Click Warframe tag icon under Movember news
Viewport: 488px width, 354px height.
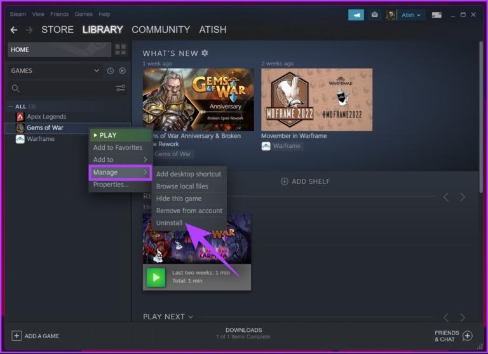click(x=266, y=146)
